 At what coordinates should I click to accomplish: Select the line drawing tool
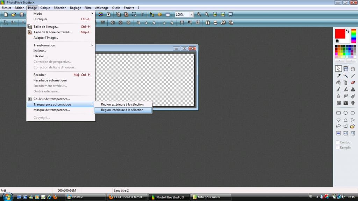[353, 76]
